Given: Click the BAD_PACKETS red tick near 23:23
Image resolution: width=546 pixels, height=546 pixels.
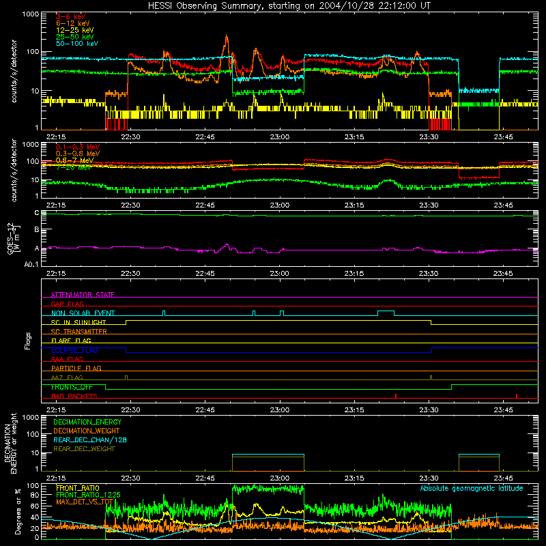Looking at the screenshot, I should (x=396, y=396).
